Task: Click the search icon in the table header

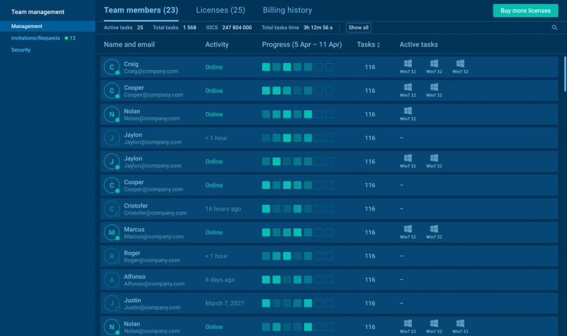Action: click(553, 27)
